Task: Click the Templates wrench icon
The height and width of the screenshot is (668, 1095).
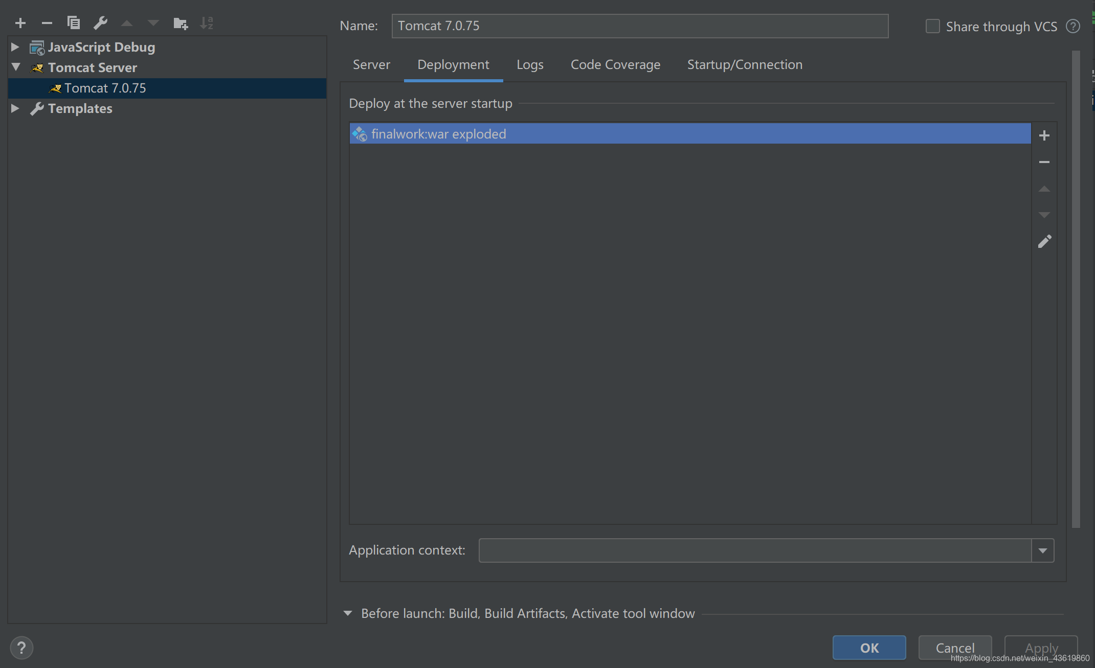Action: pos(37,108)
